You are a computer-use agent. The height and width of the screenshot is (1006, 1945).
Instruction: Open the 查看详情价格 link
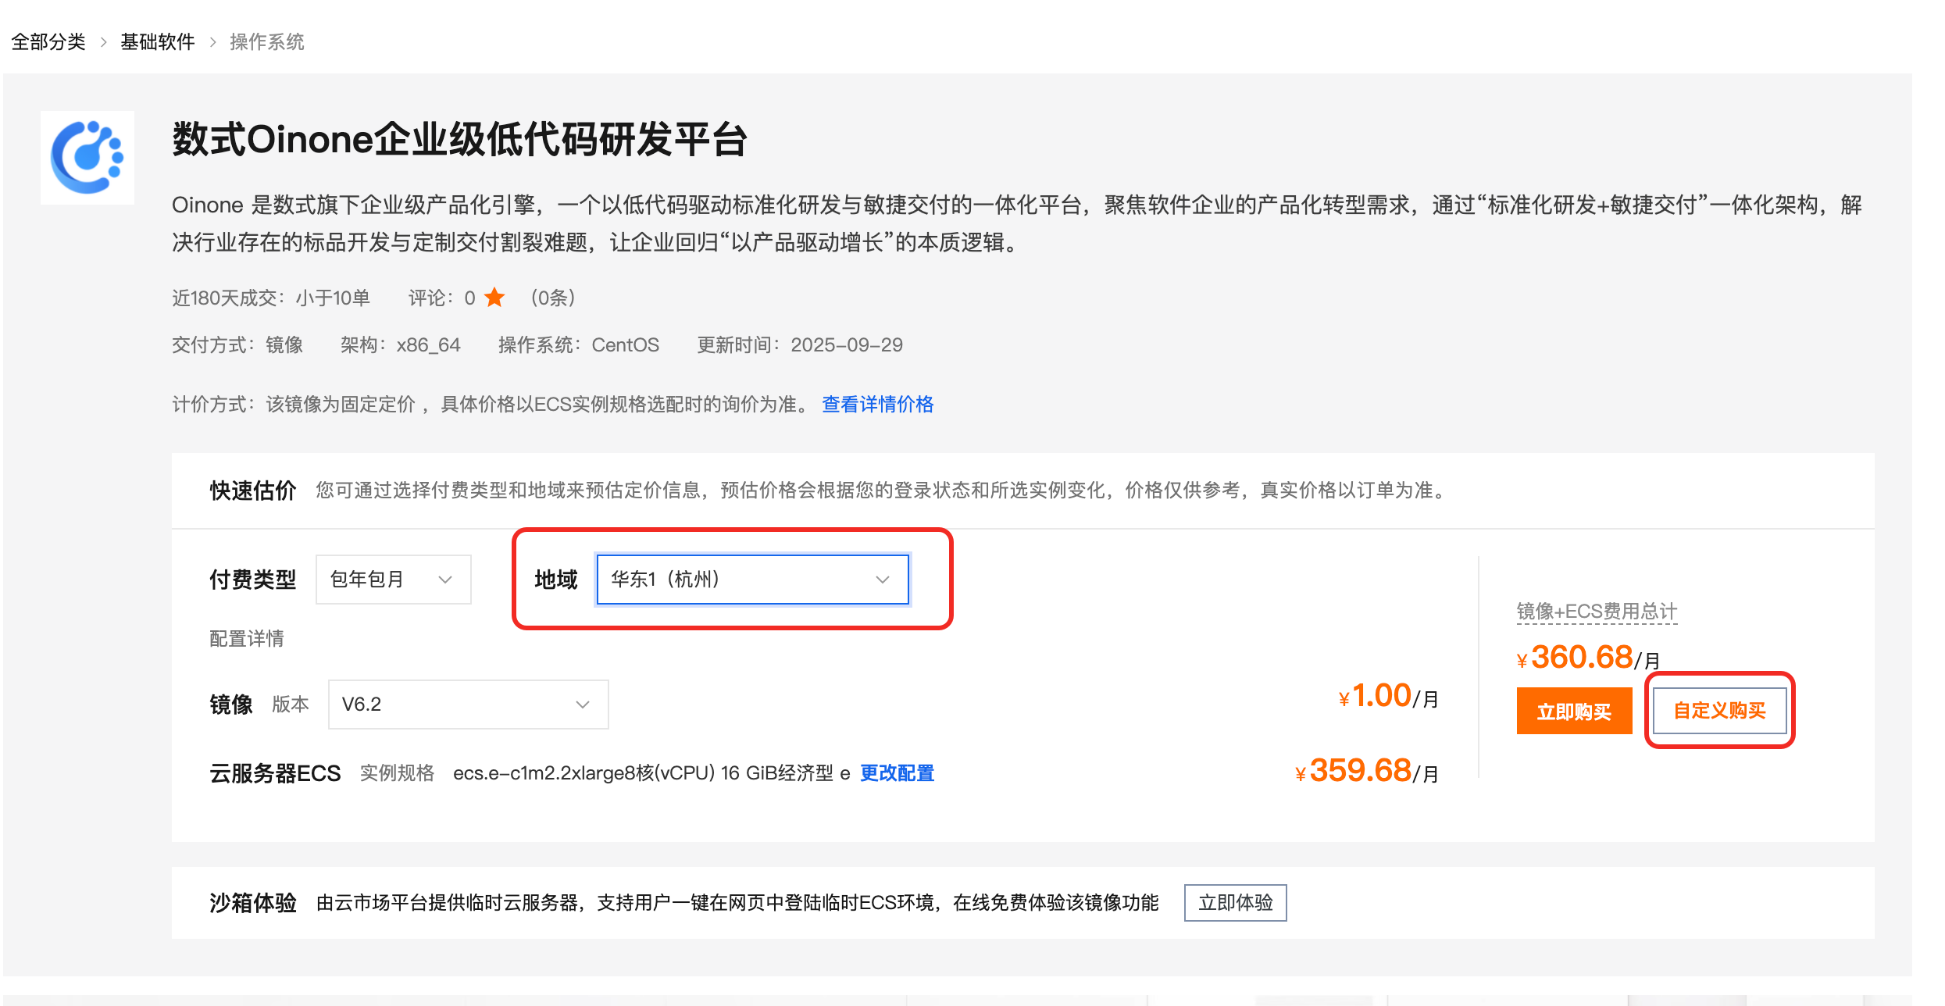click(x=877, y=405)
